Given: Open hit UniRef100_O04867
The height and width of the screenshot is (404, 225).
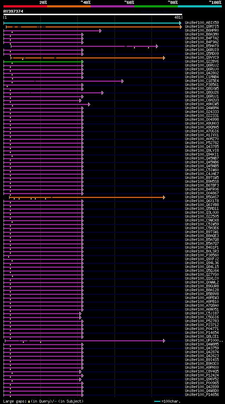Looking at the screenshot, I should click(x=202, y=193).
